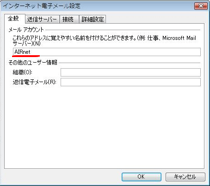Dismiss the dialog using キャンセル button
This screenshot has width=210, height=186.
[x=185, y=177]
